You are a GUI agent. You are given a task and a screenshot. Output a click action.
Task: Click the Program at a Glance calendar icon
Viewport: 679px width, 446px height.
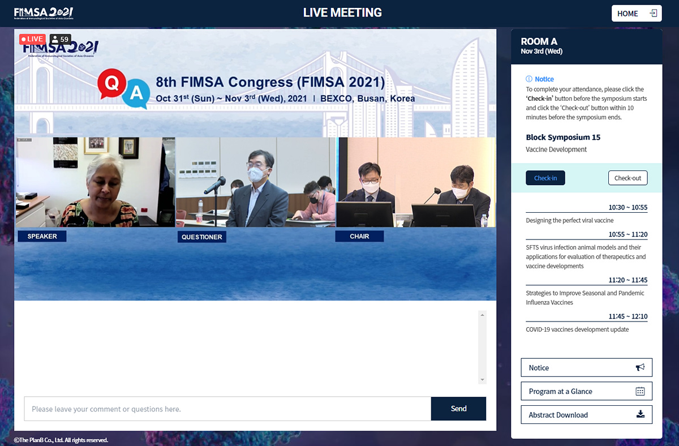640,391
